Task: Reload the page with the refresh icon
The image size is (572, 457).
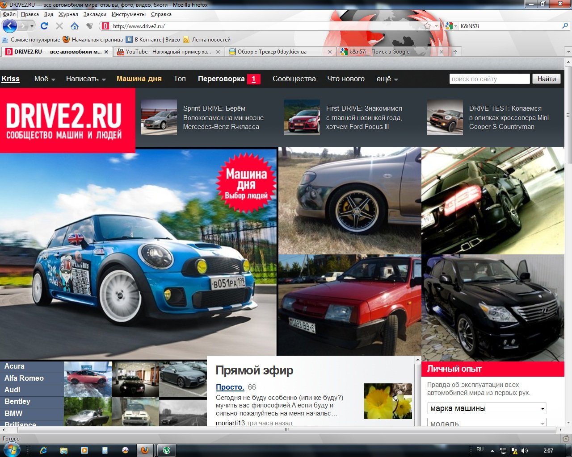Action: pos(44,26)
